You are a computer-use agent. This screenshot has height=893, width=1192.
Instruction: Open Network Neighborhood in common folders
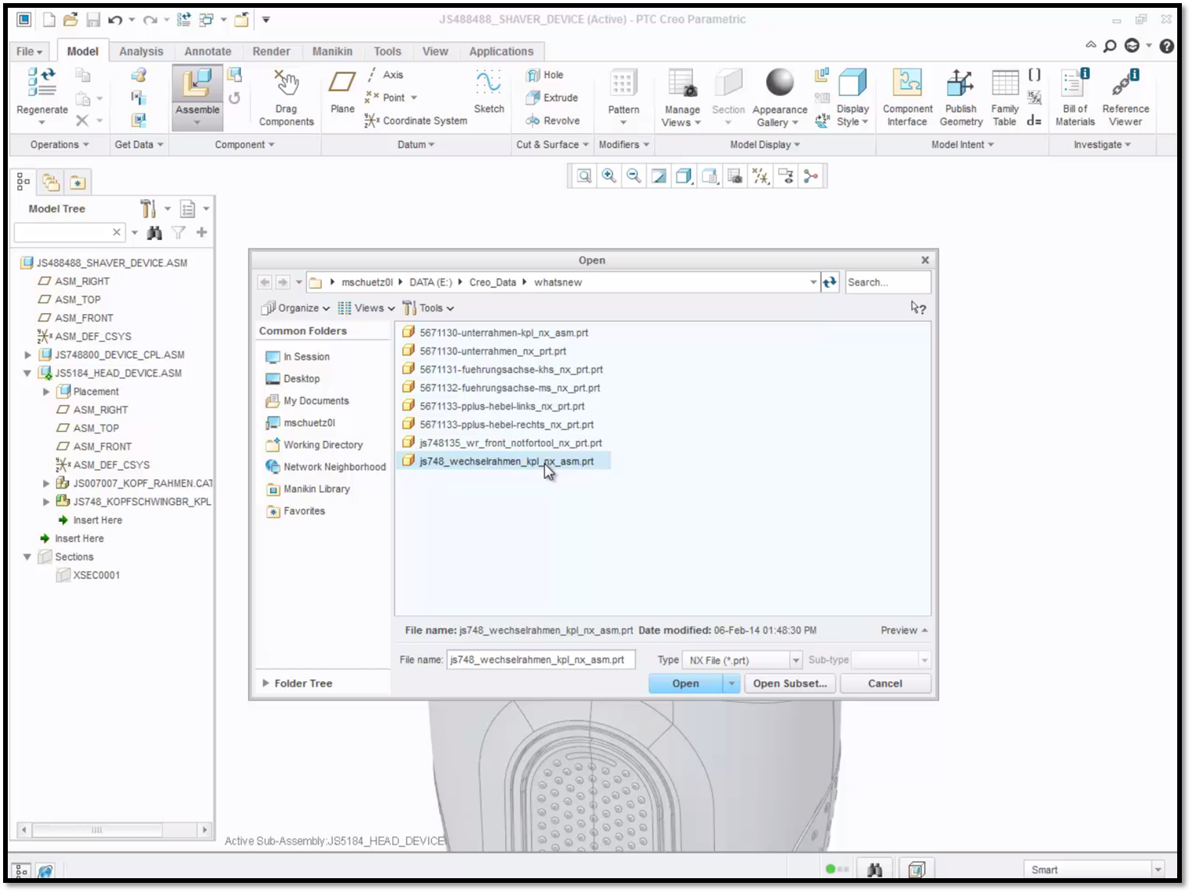coord(326,467)
